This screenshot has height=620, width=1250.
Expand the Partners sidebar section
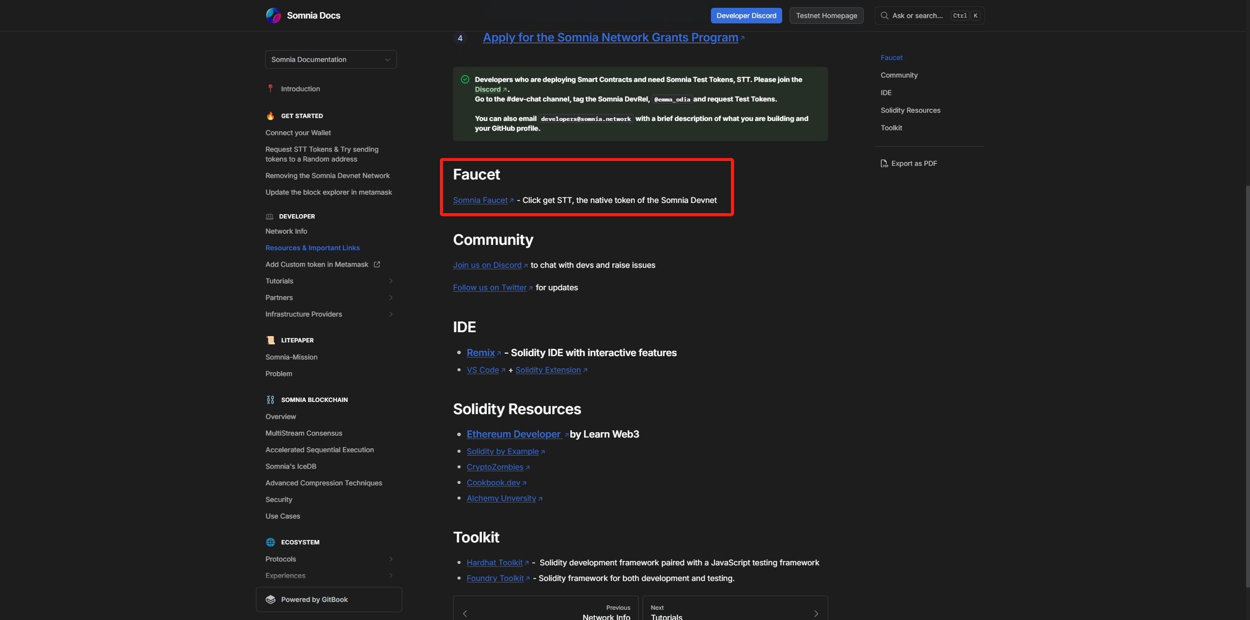(x=391, y=298)
